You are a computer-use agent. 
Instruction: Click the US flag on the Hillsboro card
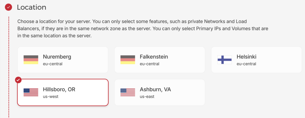point(31,92)
